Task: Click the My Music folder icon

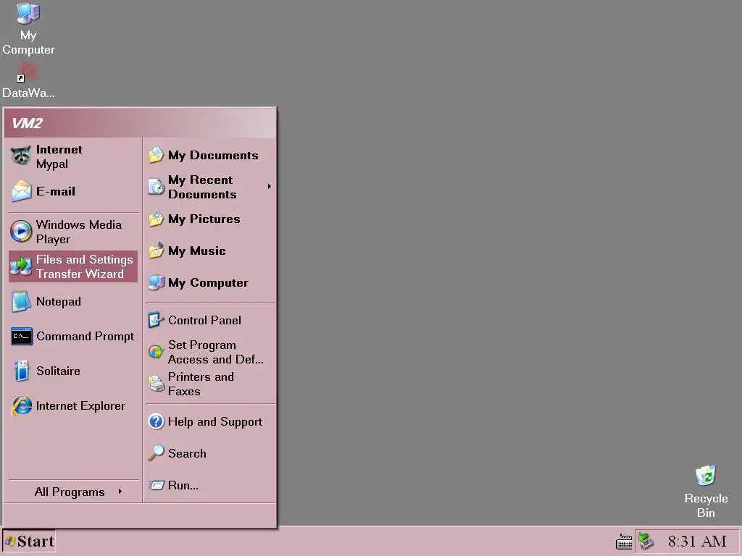Action: pyautogui.click(x=157, y=250)
